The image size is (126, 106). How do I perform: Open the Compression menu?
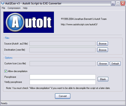point(14,8)
